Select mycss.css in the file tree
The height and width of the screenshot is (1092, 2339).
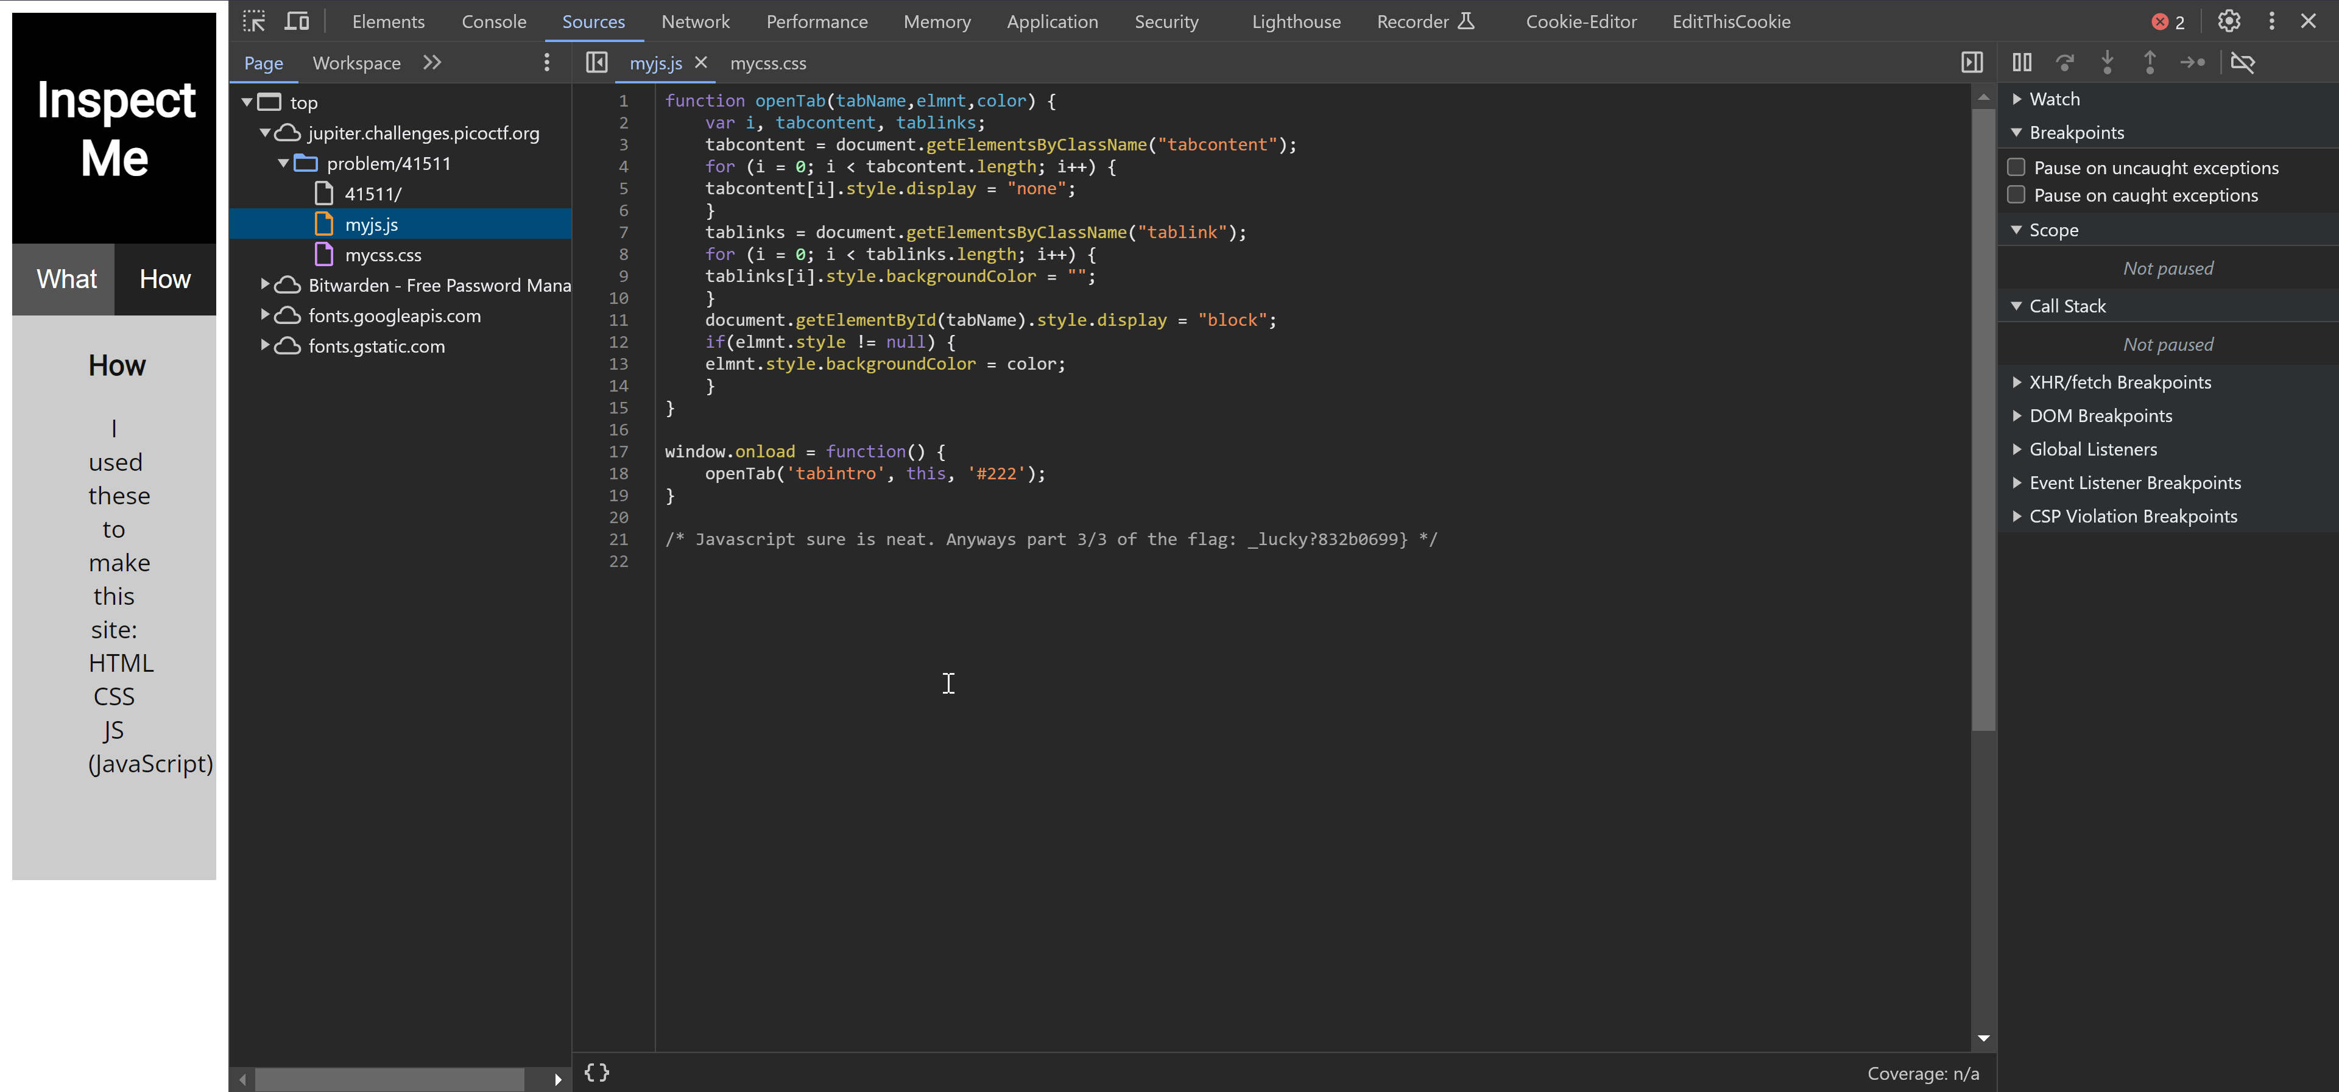click(383, 255)
